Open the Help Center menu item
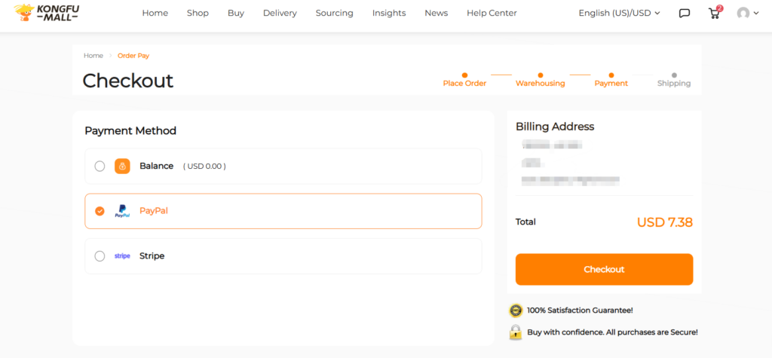 point(492,14)
